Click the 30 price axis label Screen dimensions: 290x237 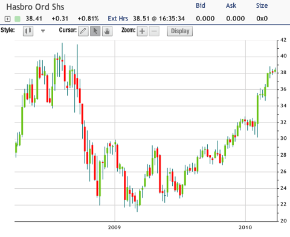[x=283, y=138]
